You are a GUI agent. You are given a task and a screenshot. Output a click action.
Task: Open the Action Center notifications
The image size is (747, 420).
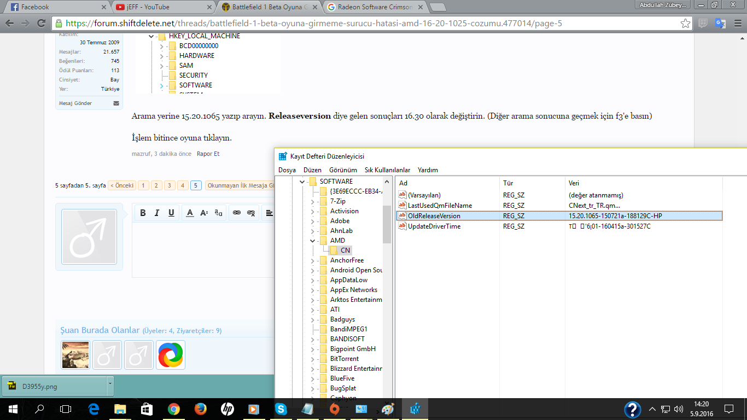click(x=729, y=409)
